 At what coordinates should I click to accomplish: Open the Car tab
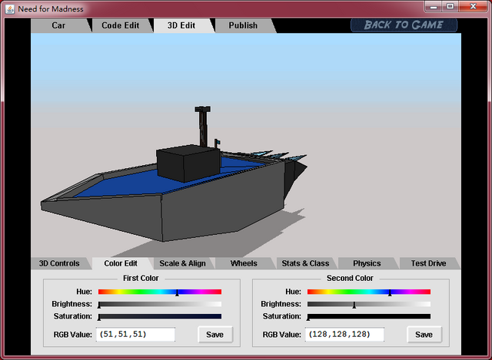(58, 25)
